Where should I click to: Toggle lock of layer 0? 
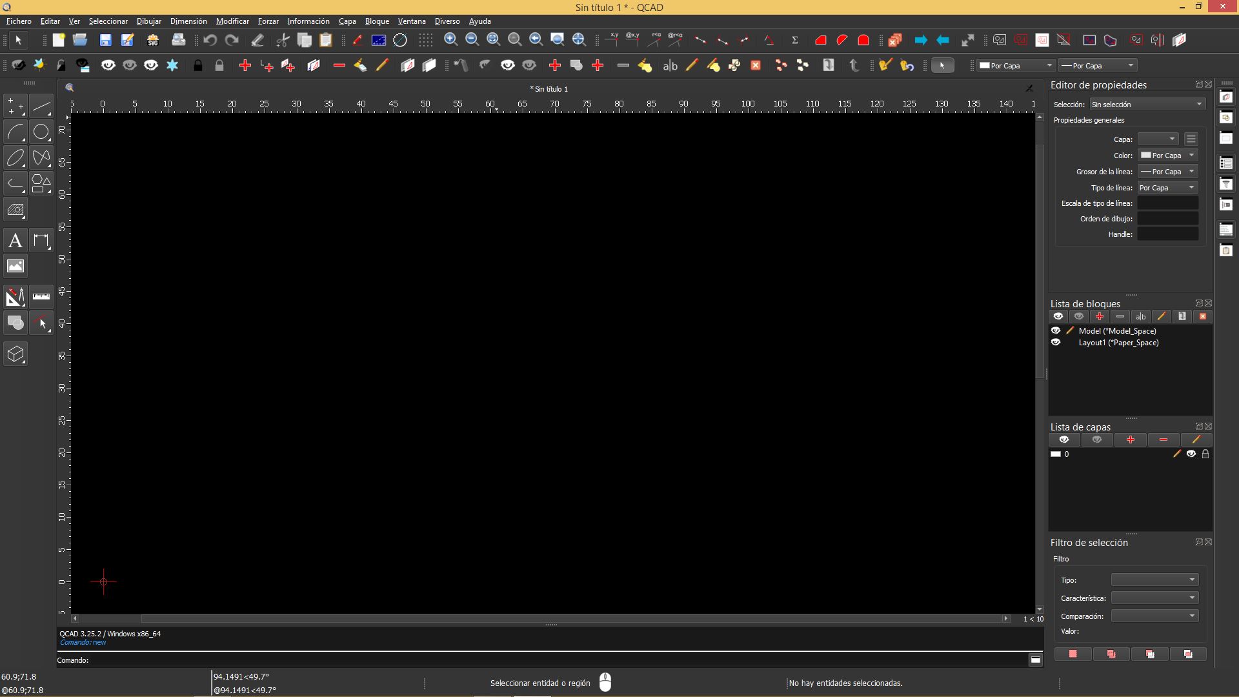tap(1205, 454)
